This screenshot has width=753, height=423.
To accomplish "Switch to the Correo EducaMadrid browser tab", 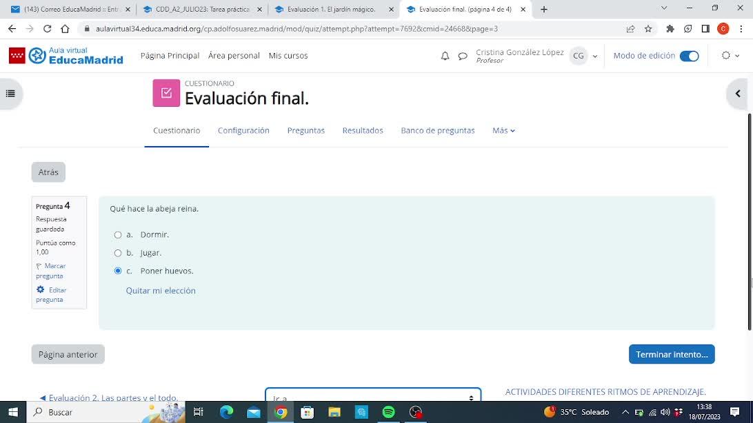I will [70, 9].
